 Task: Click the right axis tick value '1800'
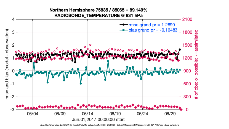188,32
